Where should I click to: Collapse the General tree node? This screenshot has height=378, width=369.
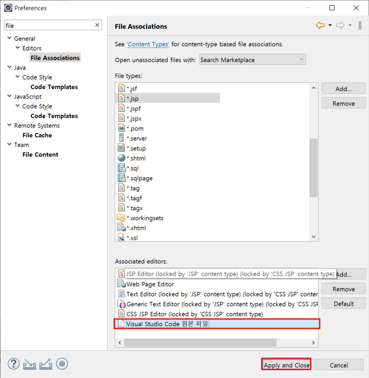point(9,38)
